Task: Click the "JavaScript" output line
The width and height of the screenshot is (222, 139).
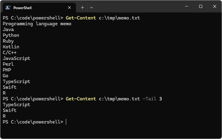Action: tap(16, 58)
